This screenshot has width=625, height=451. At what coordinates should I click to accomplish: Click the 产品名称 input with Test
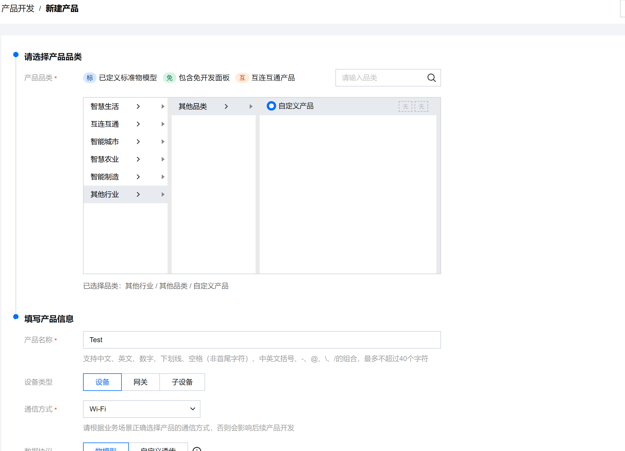[x=261, y=340]
